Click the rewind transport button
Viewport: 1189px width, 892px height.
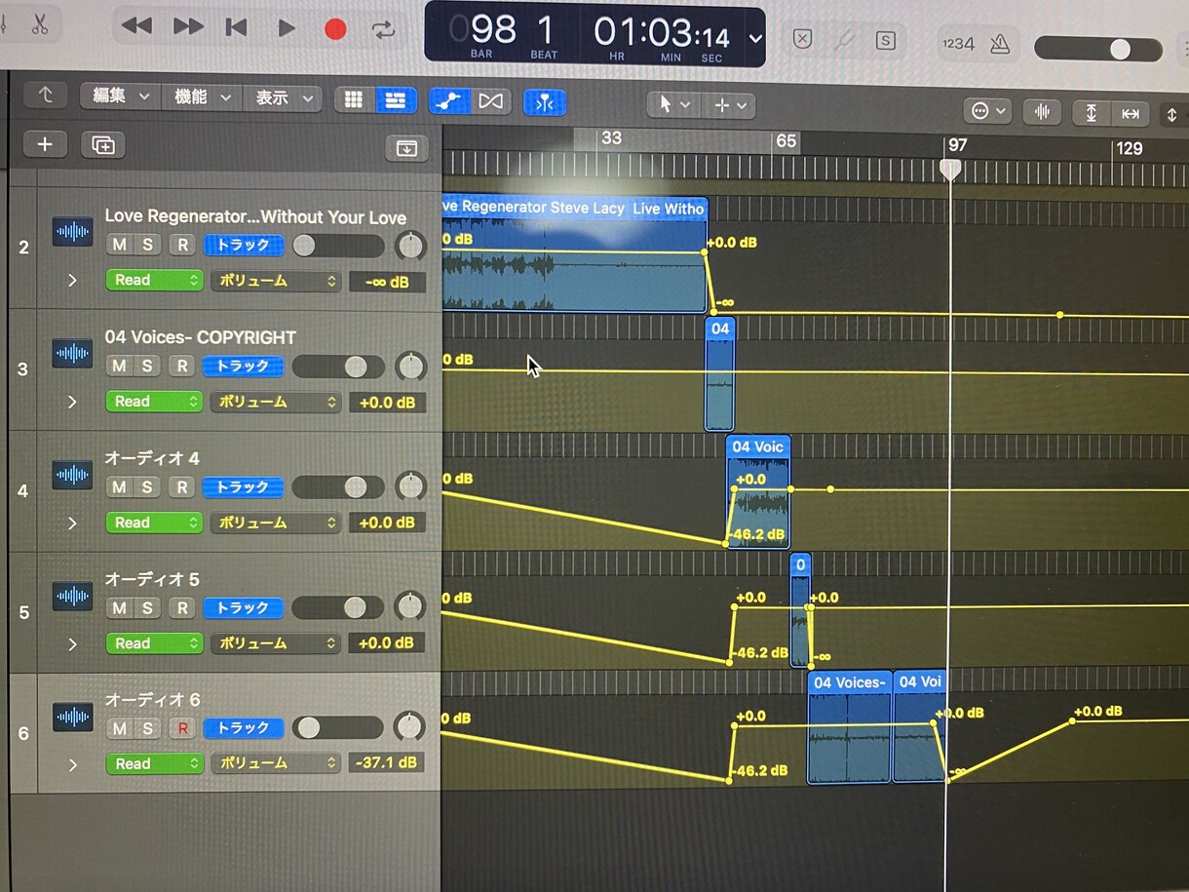(136, 27)
